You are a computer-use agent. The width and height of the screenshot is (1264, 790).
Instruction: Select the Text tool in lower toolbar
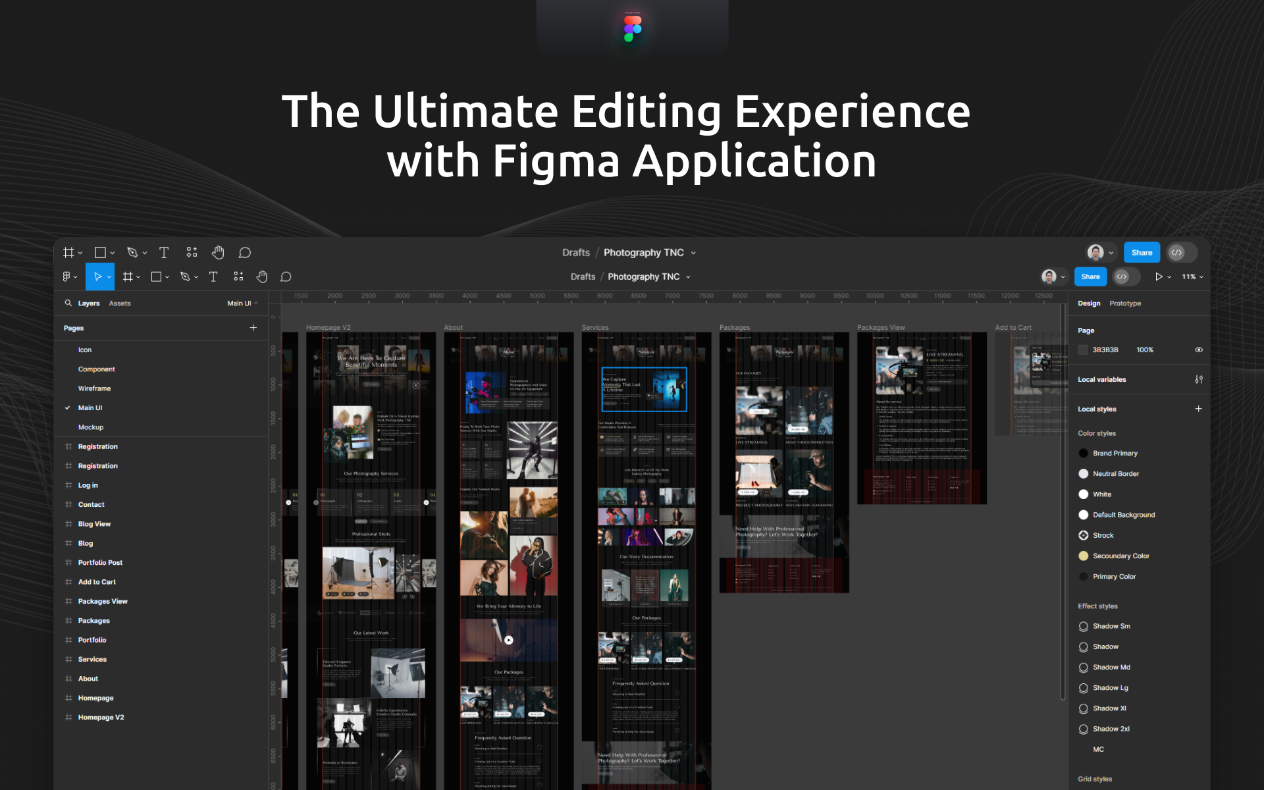pyautogui.click(x=213, y=276)
